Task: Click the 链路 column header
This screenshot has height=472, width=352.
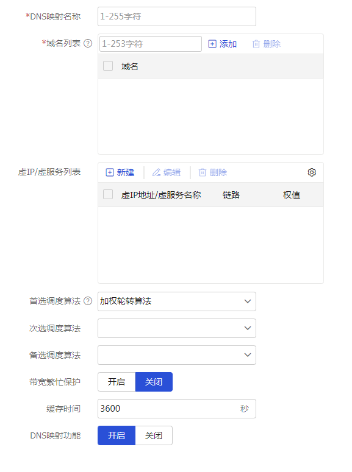Action: [x=231, y=195]
